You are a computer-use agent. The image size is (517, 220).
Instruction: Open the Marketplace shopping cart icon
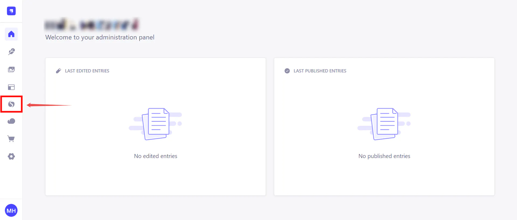tap(11, 139)
